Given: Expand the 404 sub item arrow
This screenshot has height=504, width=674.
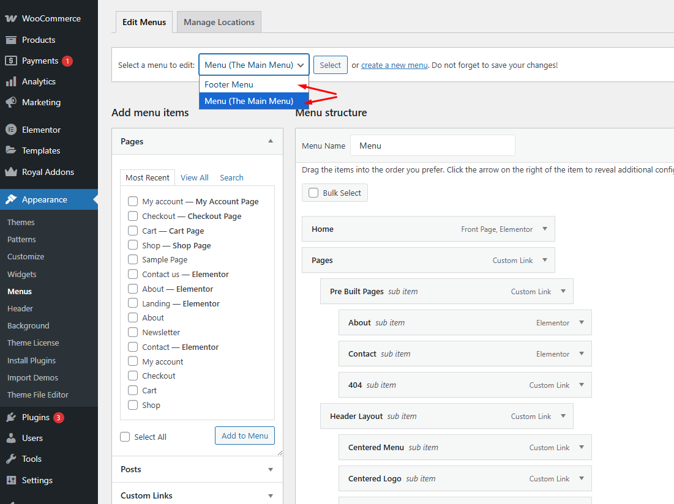Looking at the screenshot, I should tap(582, 385).
